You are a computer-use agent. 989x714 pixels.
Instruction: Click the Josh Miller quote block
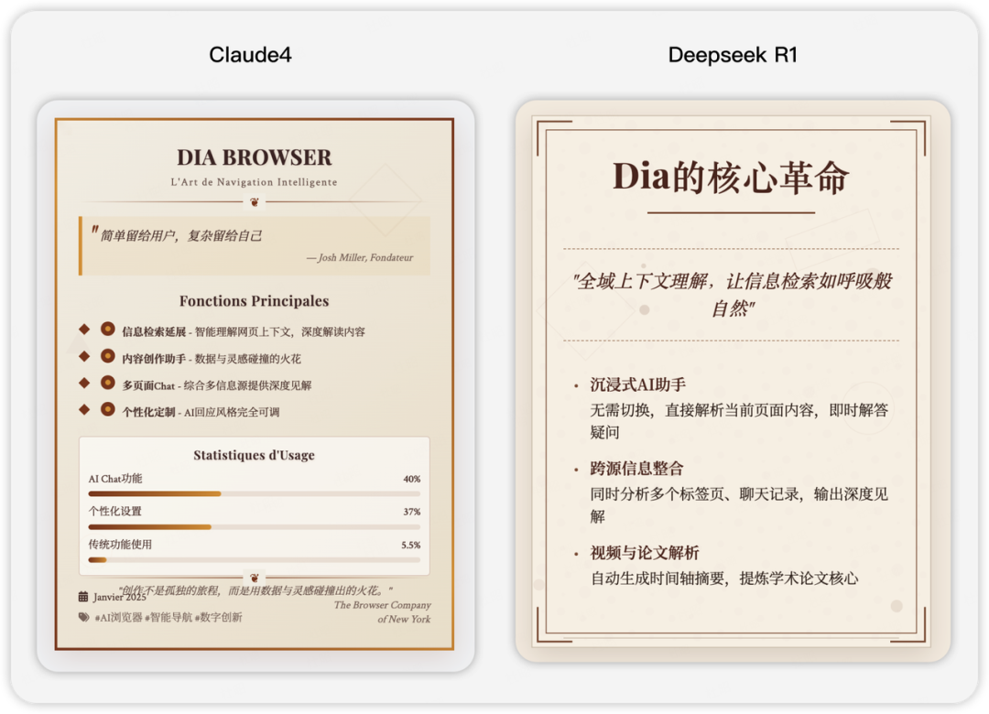pos(253,244)
